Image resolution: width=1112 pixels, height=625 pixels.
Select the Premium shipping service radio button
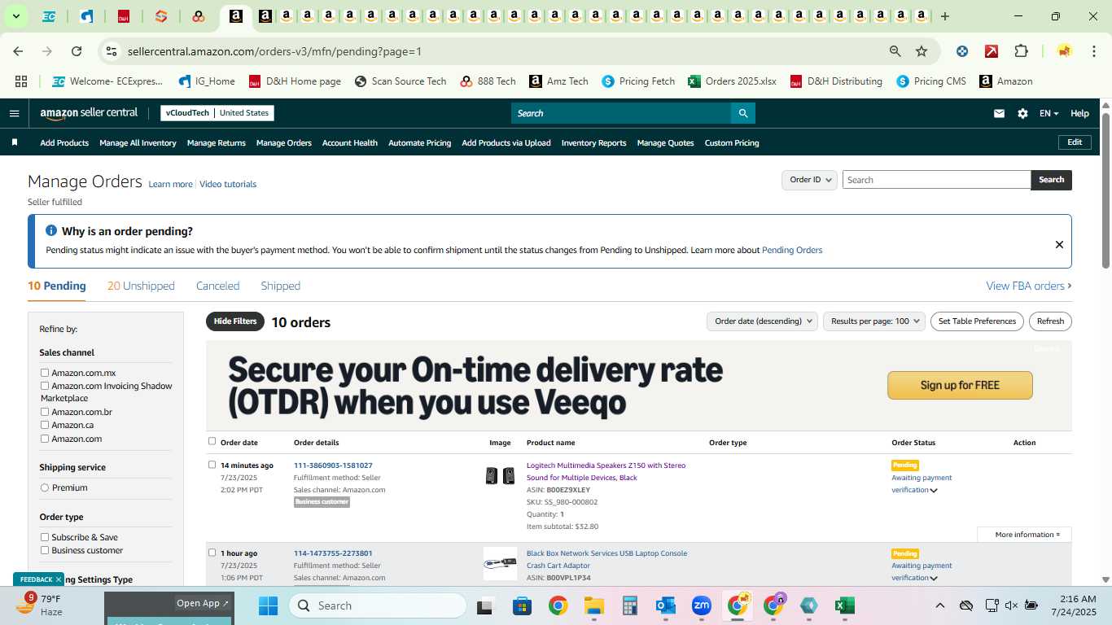[45, 487]
